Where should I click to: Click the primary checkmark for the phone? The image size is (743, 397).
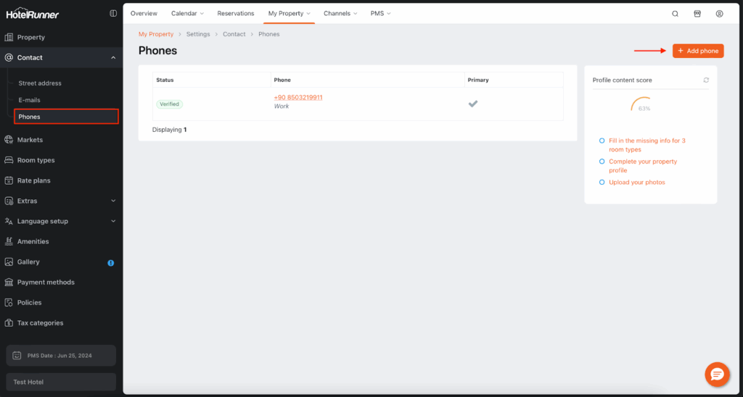(473, 104)
